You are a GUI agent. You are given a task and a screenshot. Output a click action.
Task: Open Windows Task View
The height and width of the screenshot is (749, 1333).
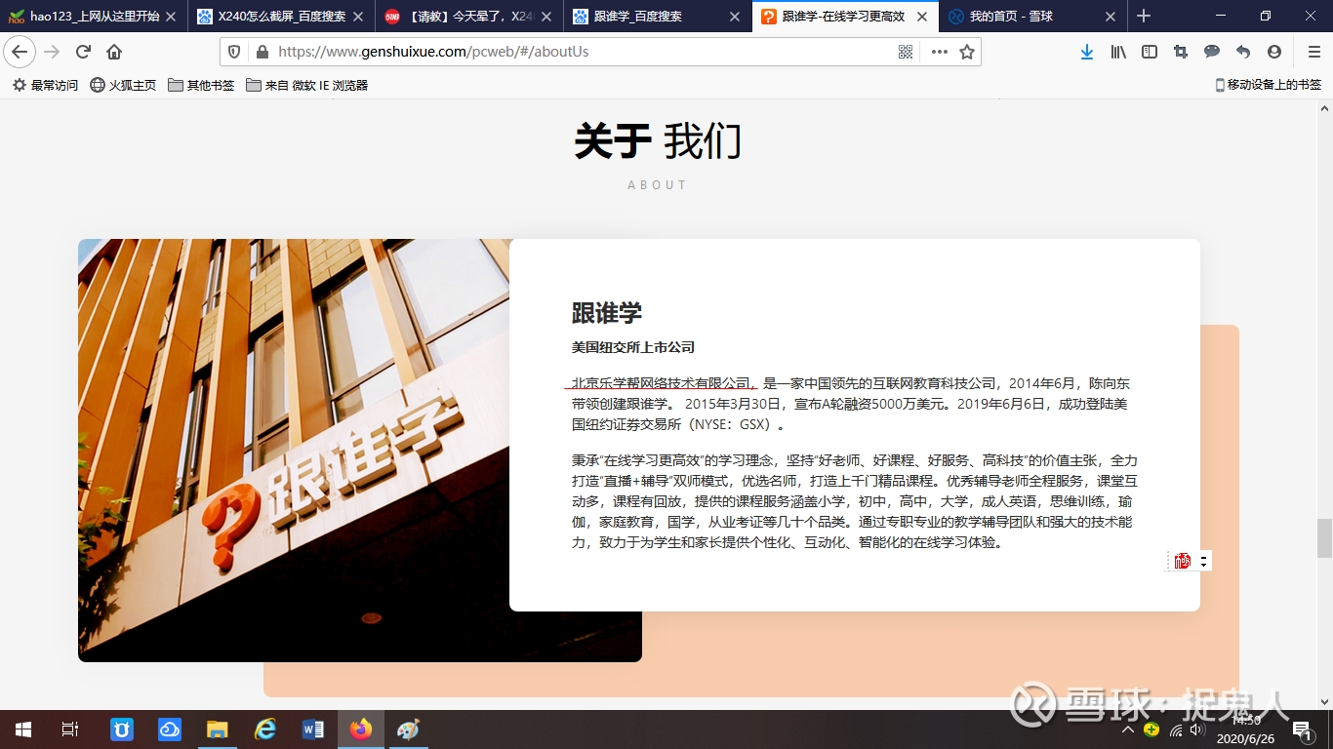(x=70, y=729)
